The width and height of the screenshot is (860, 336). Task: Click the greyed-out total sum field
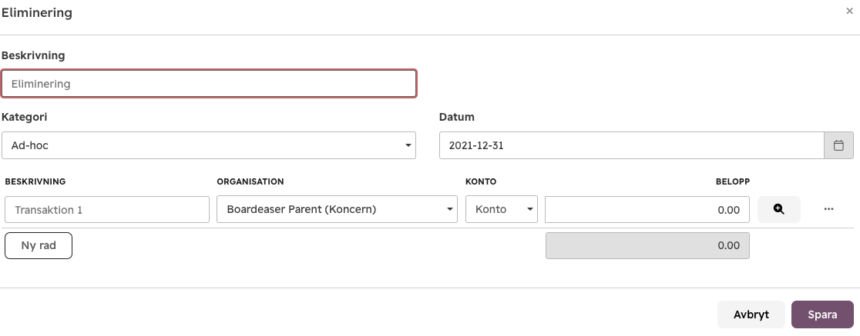click(647, 246)
